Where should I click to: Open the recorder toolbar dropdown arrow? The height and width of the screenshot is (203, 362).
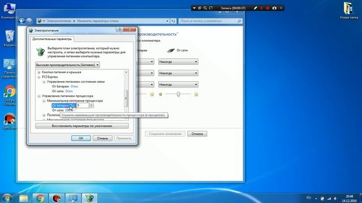194,8
